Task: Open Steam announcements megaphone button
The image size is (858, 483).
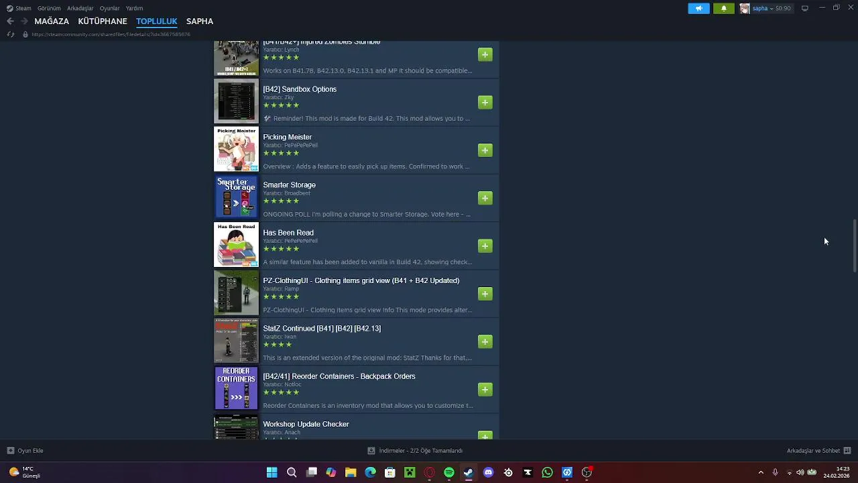Action: [698, 8]
